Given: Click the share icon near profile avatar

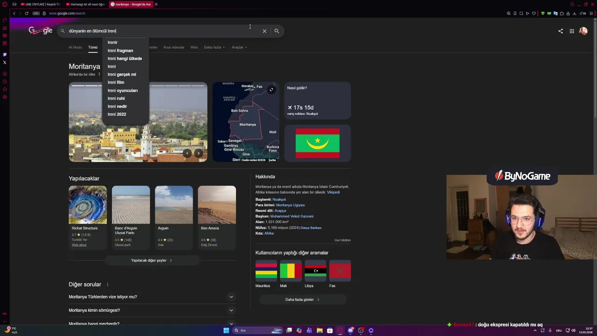Looking at the screenshot, I should click(561, 31).
